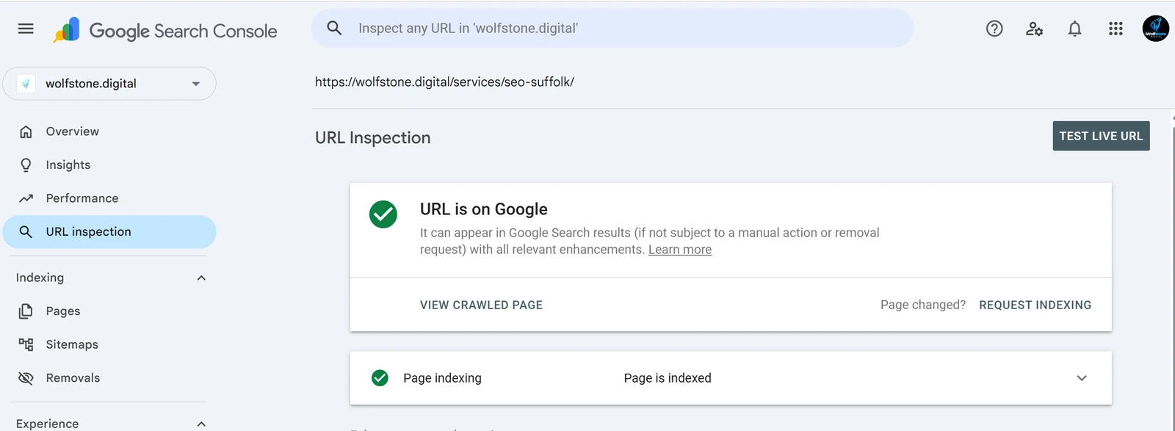Click the Removals crossed-eye icon

[x=26, y=378]
